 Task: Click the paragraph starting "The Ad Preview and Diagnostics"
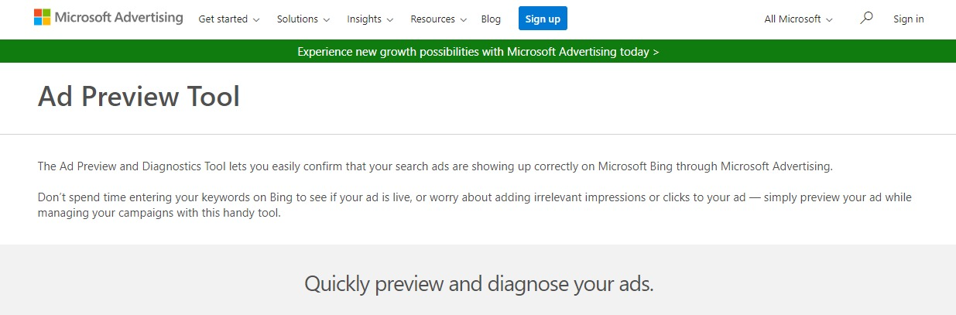(434, 166)
